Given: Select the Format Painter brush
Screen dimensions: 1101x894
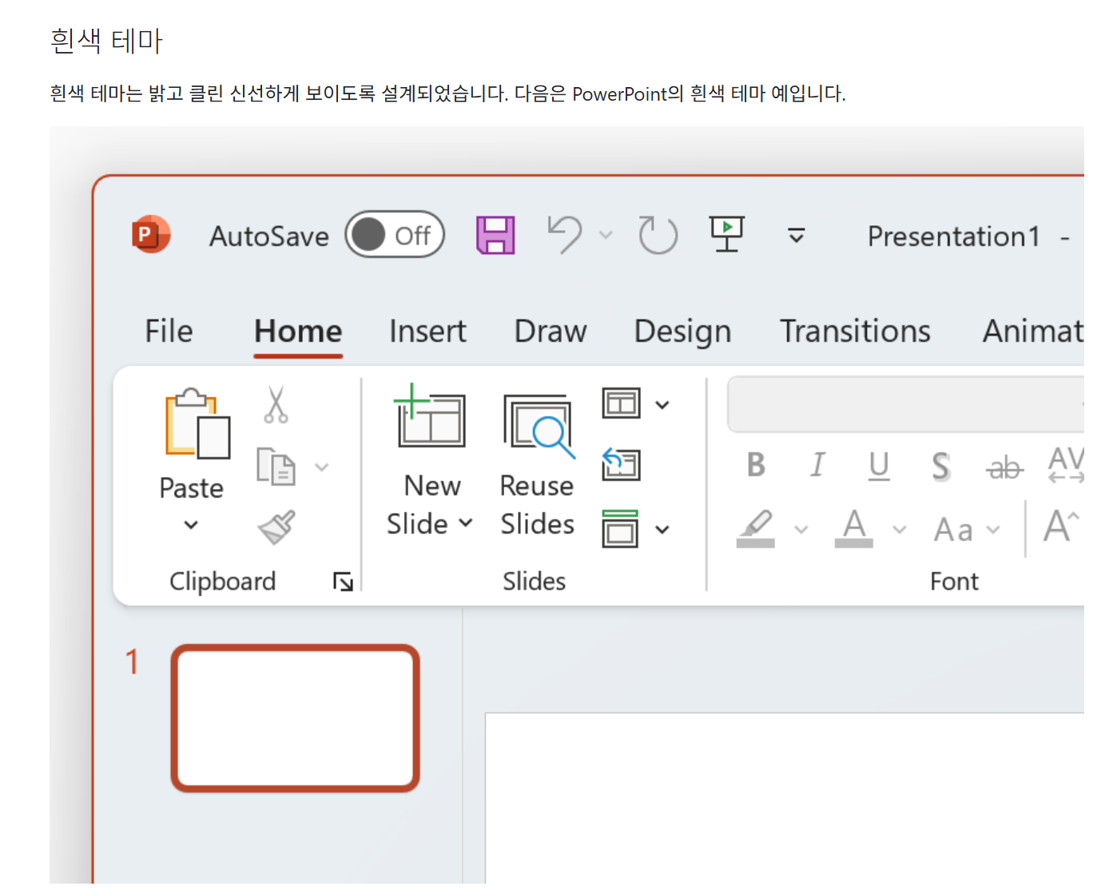Looking at the screenshot, I should [x=276, y=527].
